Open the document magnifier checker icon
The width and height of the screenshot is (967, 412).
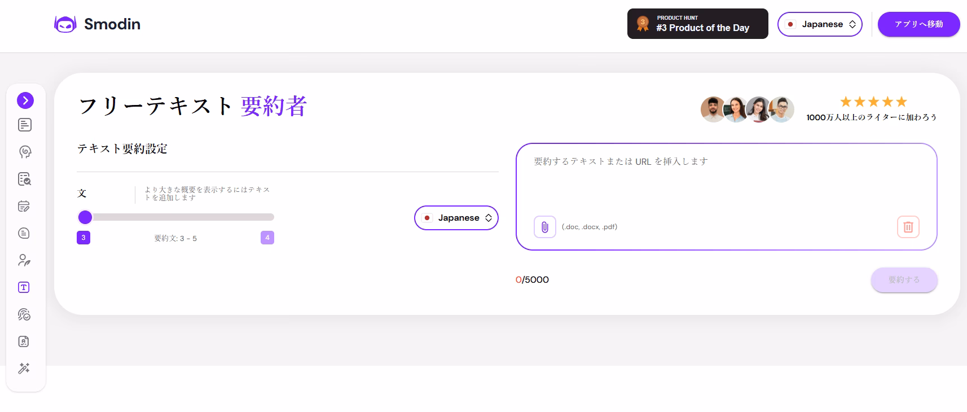[x=24, y=179]
